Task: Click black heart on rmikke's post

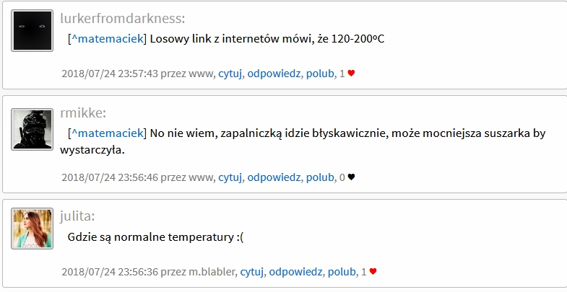Action: [352, 177]
